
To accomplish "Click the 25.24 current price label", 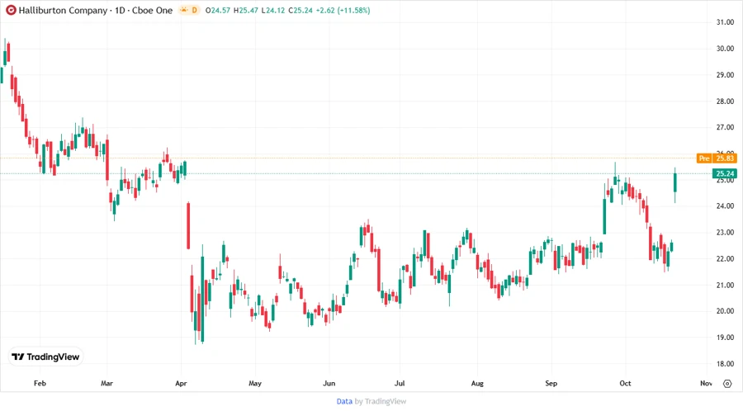I will [x=725, y=174].
